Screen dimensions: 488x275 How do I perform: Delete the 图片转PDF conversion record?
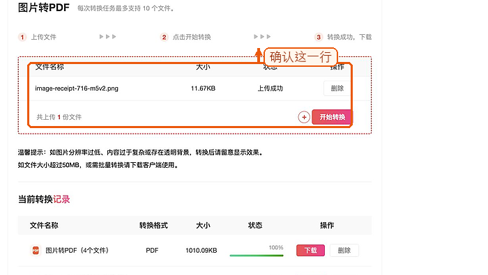[344, 250]
